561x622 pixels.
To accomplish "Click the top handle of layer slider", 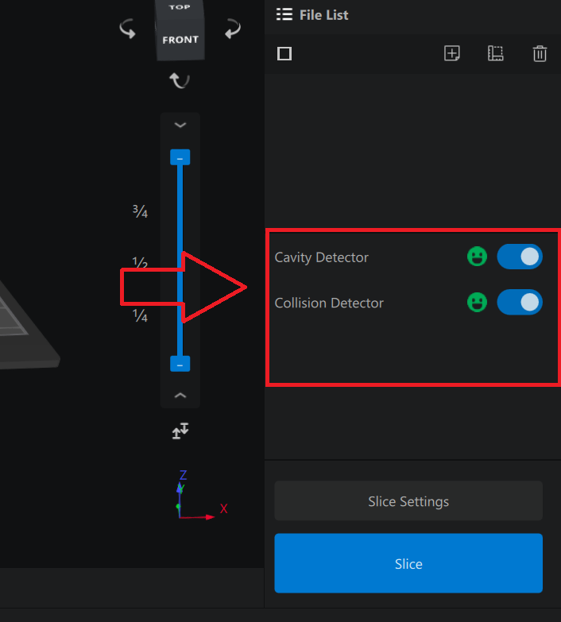I will point(180,158).
